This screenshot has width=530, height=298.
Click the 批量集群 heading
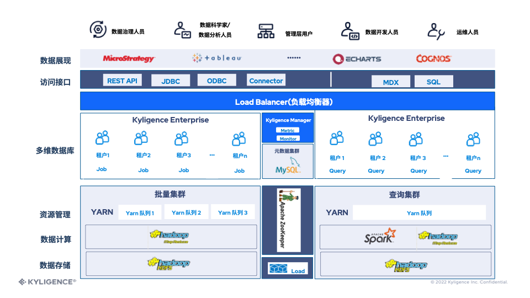coord(170,194)
